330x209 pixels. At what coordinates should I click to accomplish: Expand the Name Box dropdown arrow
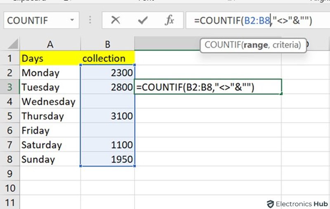pyautogui.click(x=73, y=21)
